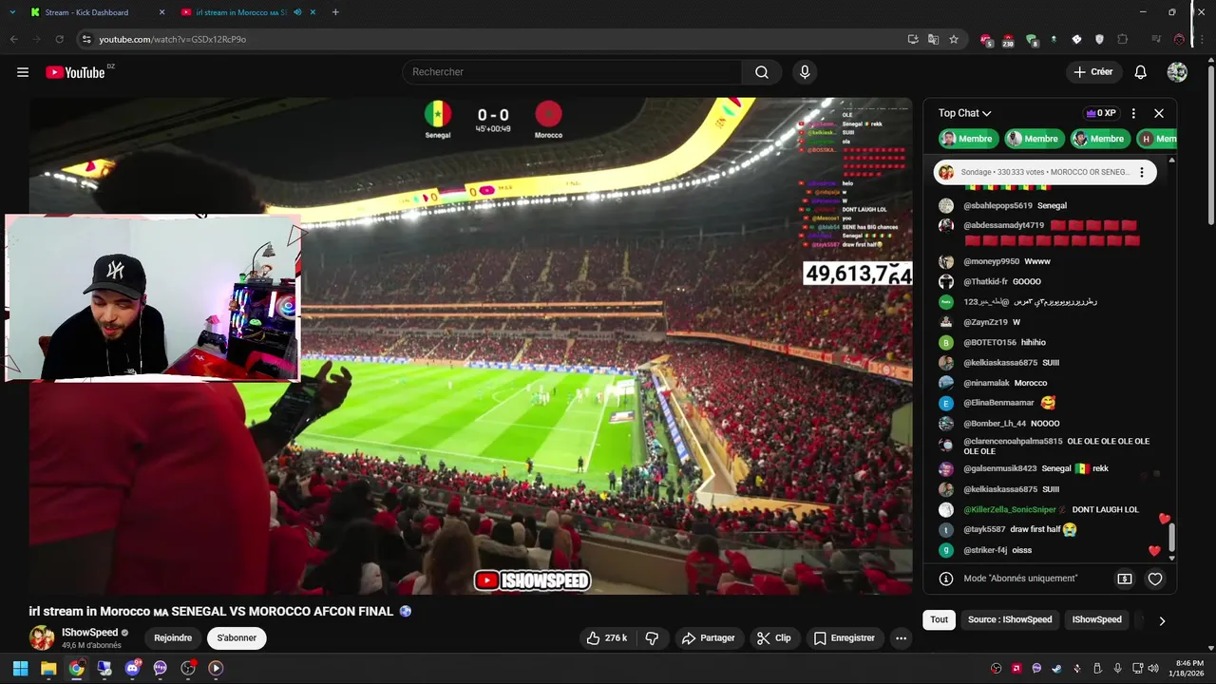Click the Rejoindre join button
Screen dimensions: 1216x684
173,638
